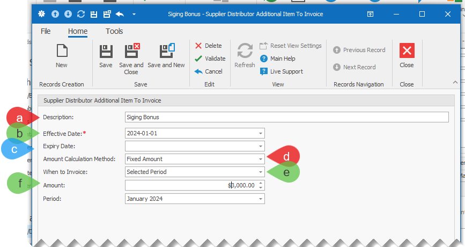This screenshot has height=247, width=465.
Task: Click the refresh icon in title bar
Action: [x=81, y=14]
